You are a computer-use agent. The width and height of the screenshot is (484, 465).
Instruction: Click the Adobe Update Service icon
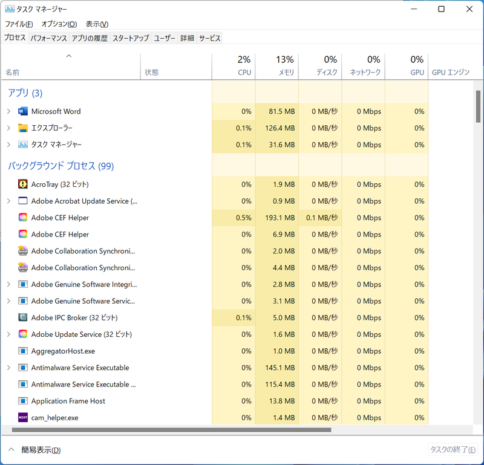(x=23, y=334)
